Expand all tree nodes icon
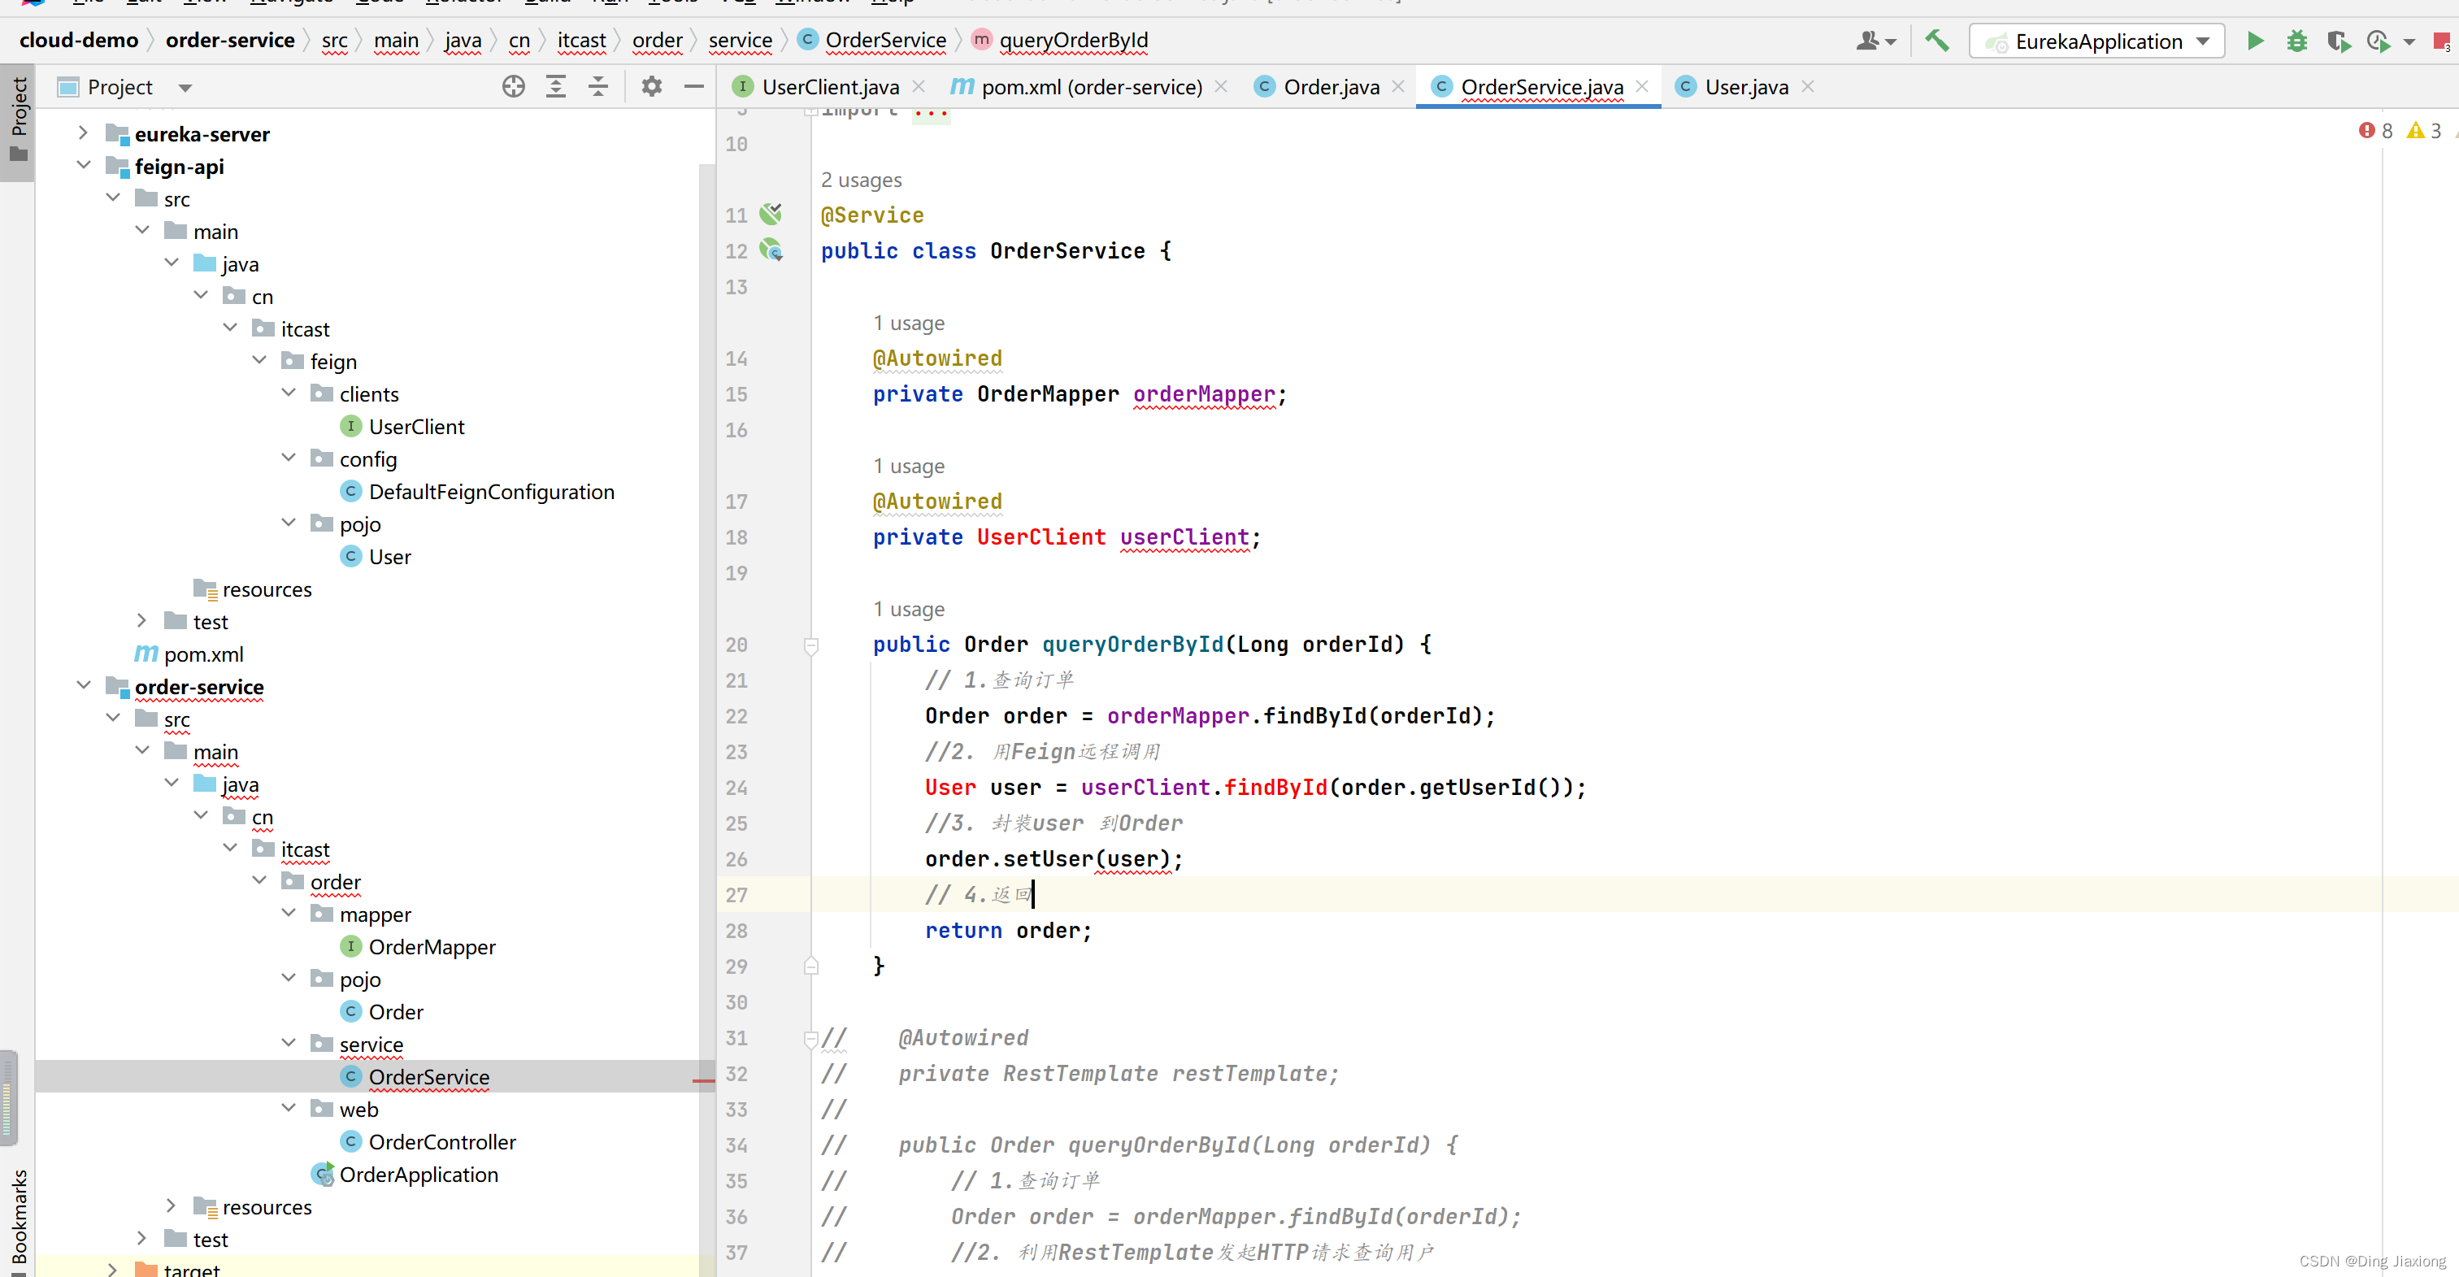Viewport: 2459px width, 1277px height. [x=555, y=87]
